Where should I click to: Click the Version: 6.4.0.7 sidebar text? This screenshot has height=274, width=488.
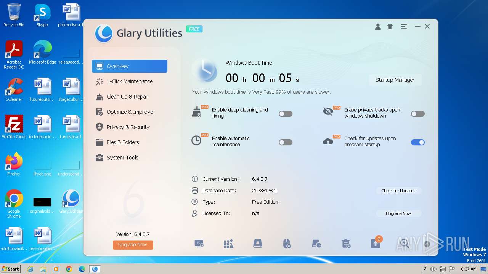click(133, 234)
